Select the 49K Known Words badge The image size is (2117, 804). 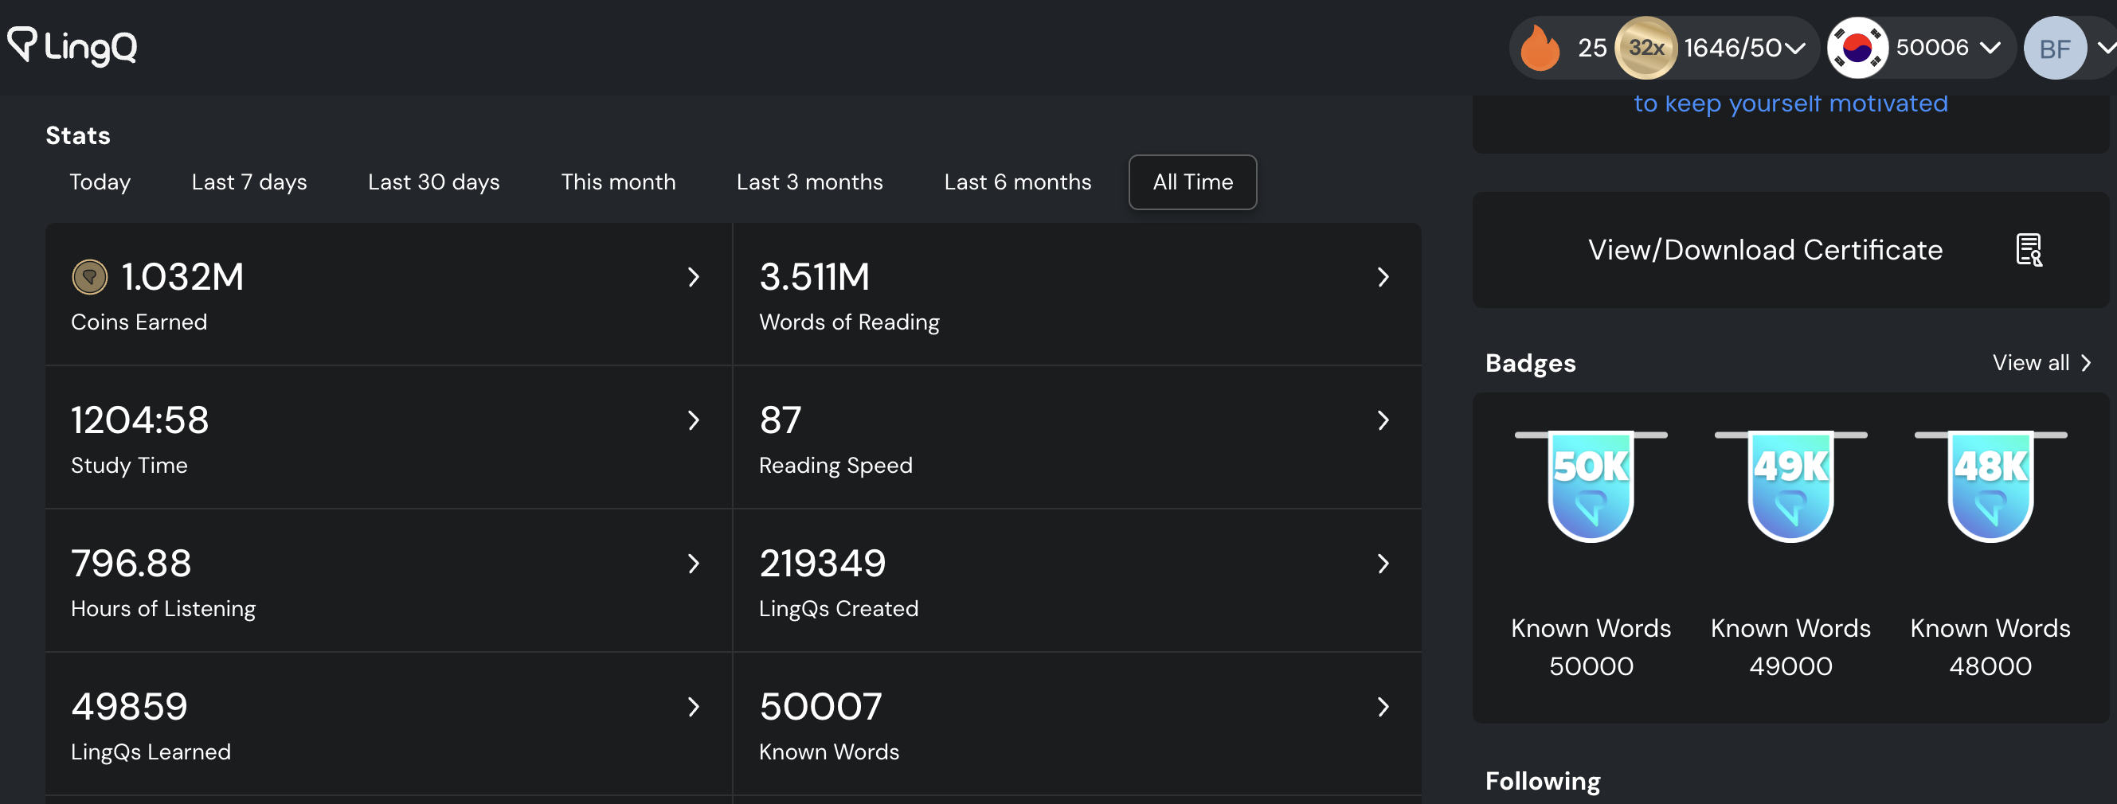point(1790,487)
